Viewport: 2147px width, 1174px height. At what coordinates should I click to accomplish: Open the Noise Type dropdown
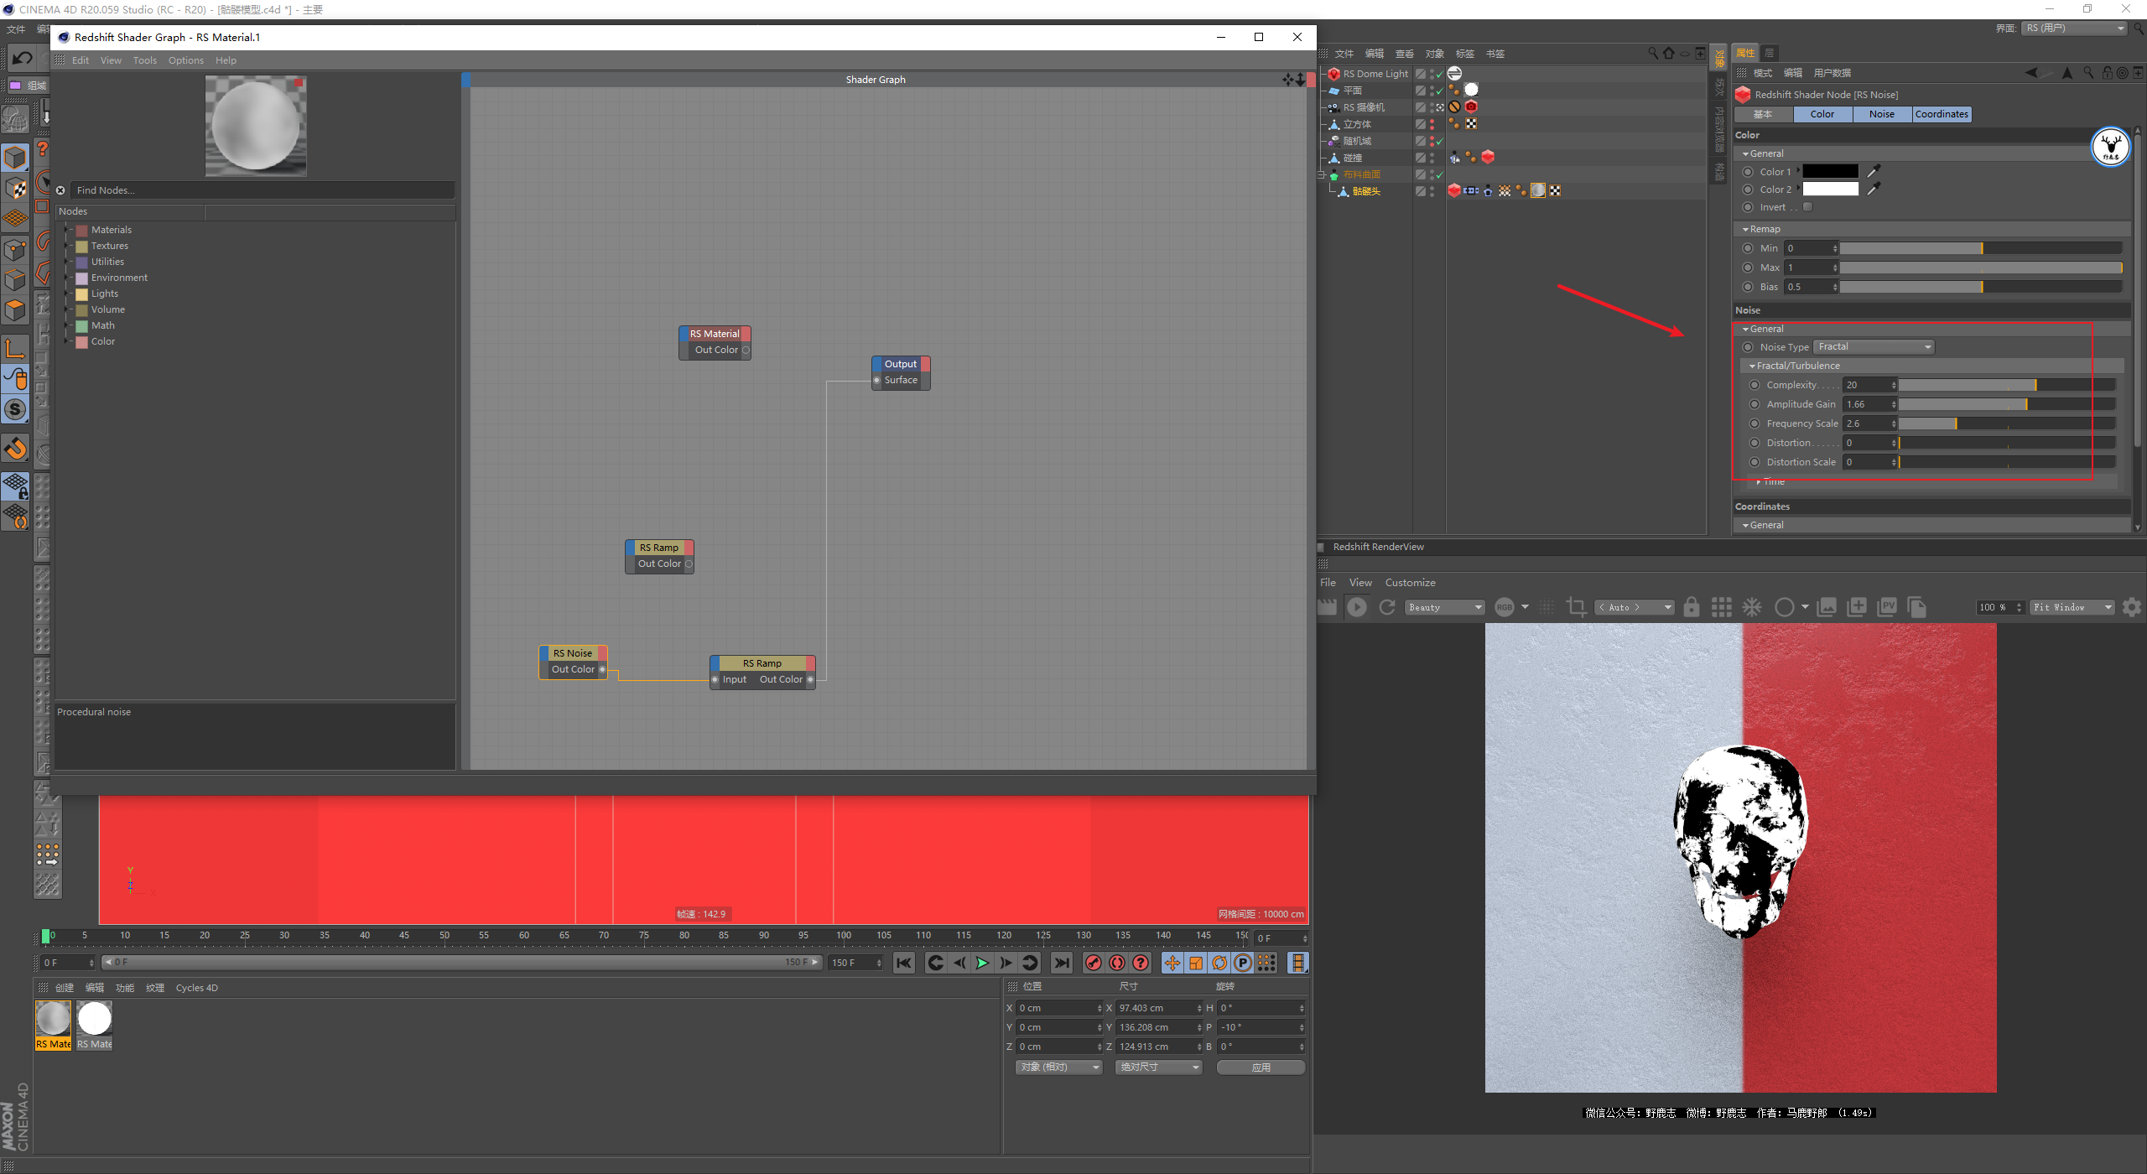click(x=1874, y=347)
